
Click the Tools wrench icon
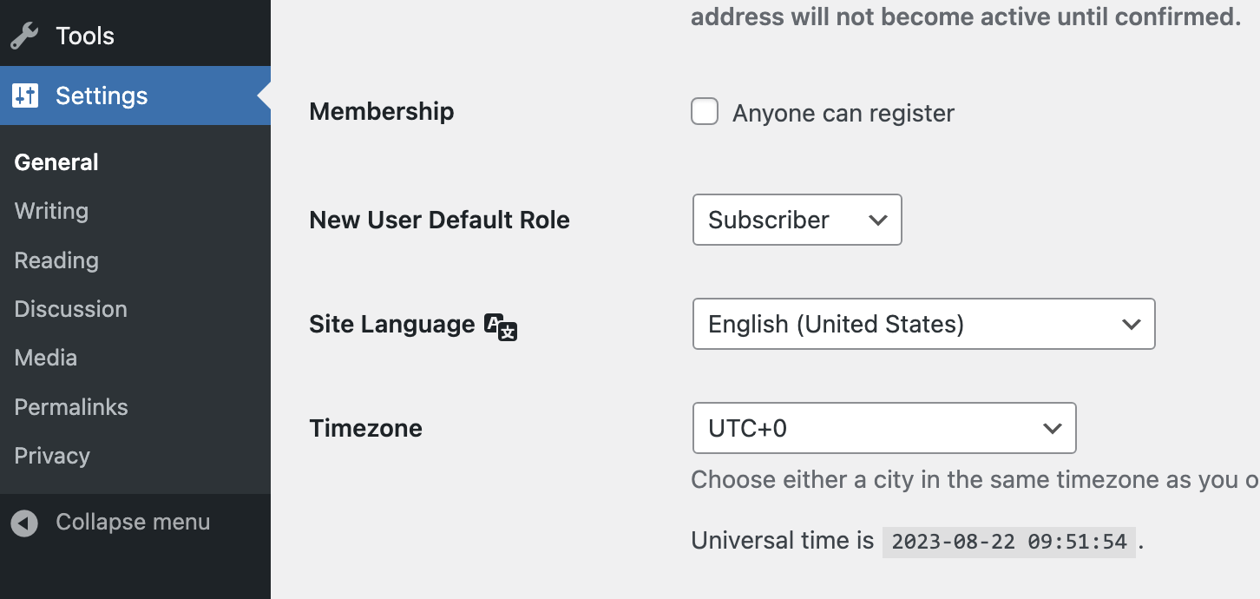pyautogui.click(x=24, y=36)
